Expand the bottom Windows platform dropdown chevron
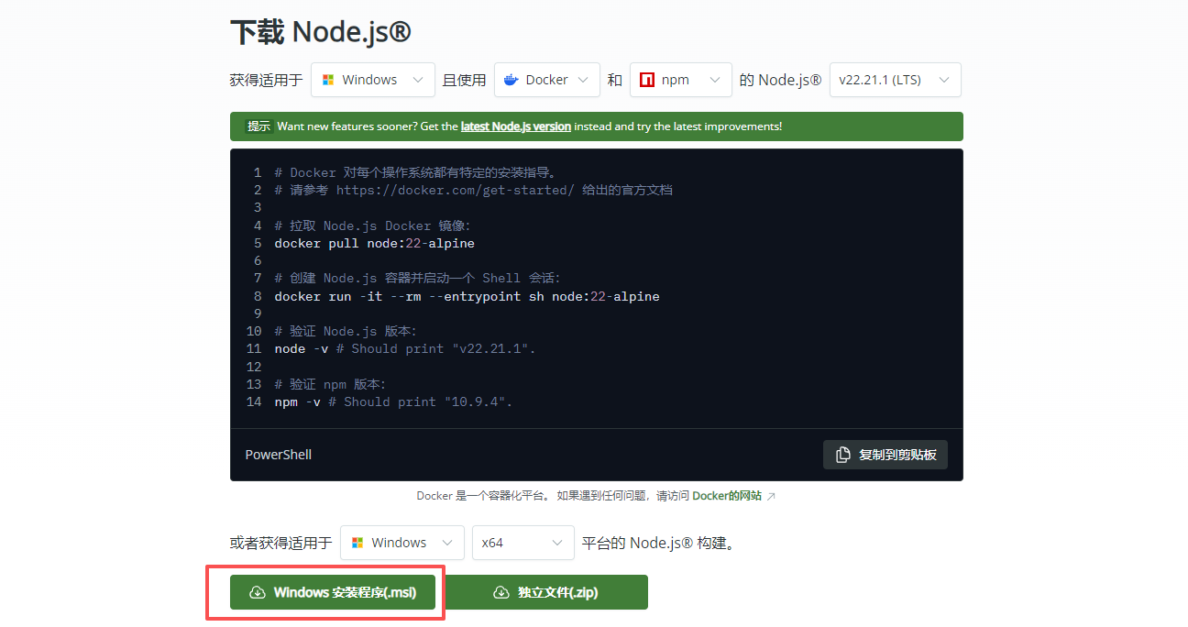Viewport: 1188px width, 627px height. pos(447,543)
